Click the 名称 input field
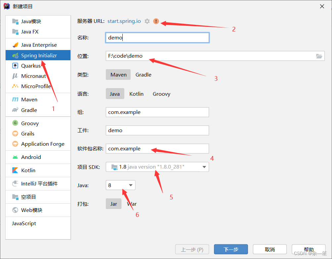The width and height of the screenshot is (332, 259). [x=157, y=38]
